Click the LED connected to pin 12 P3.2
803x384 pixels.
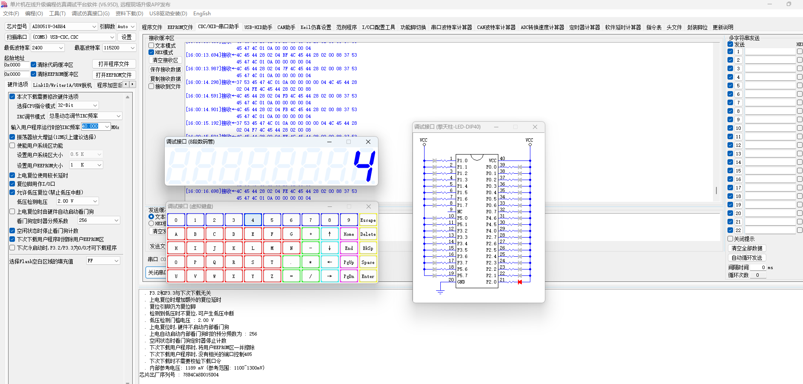434,231
